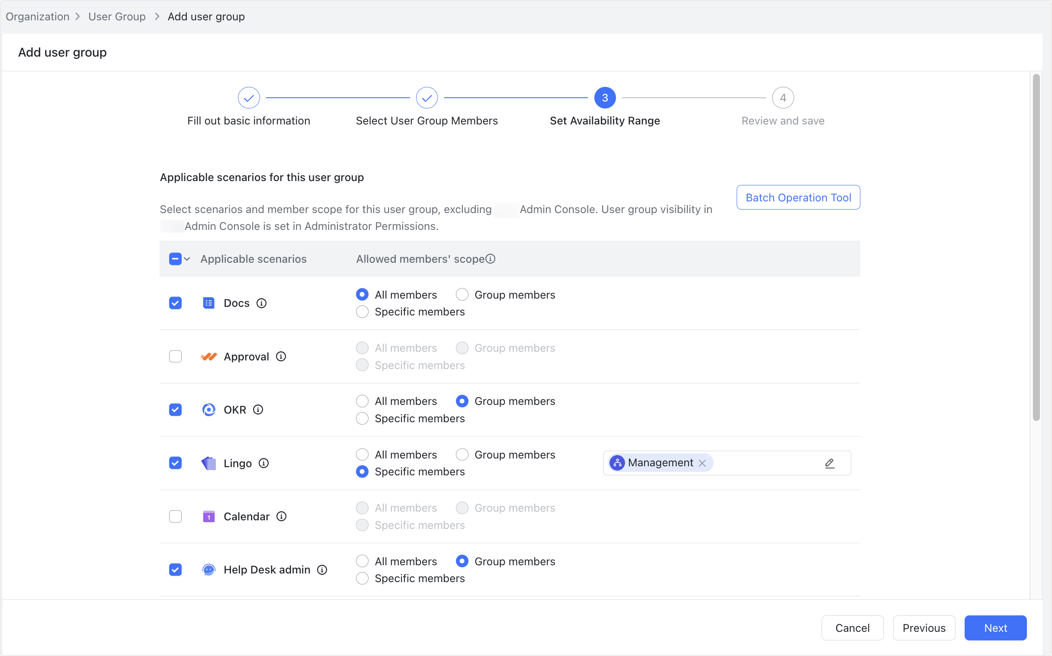Open the Batch Operation Tool

point(798,197)
